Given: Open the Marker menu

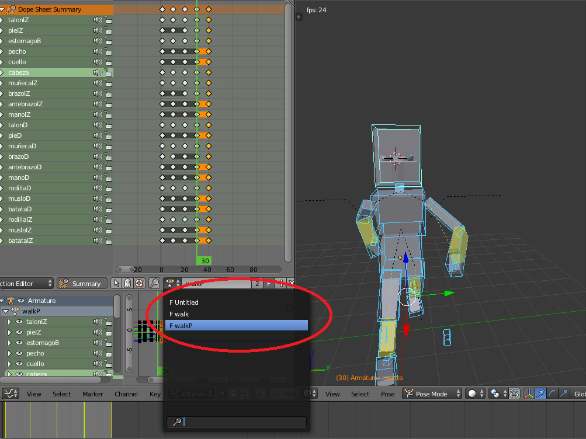Looking at the screenshot, I should point(93,394).
